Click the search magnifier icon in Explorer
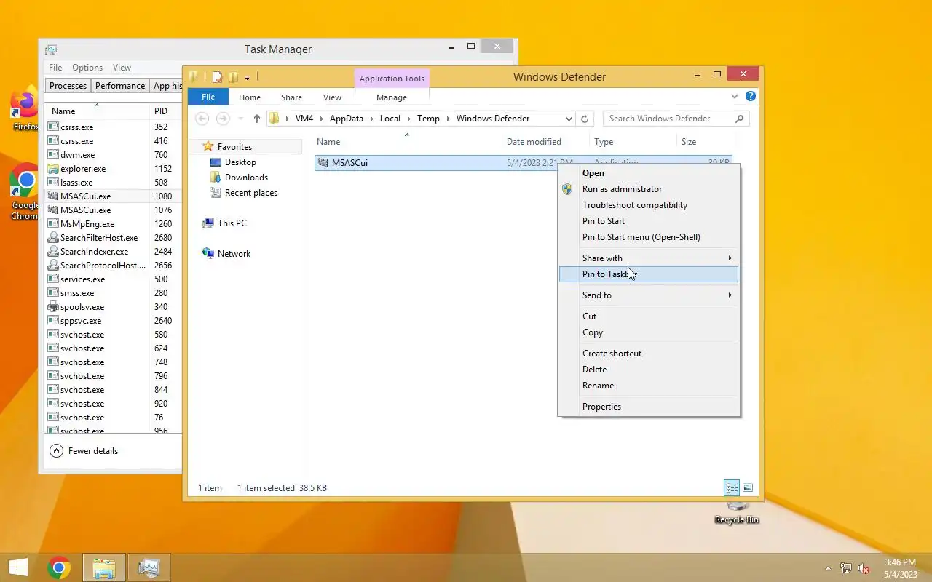932x582 pixels. coord(740,119)
